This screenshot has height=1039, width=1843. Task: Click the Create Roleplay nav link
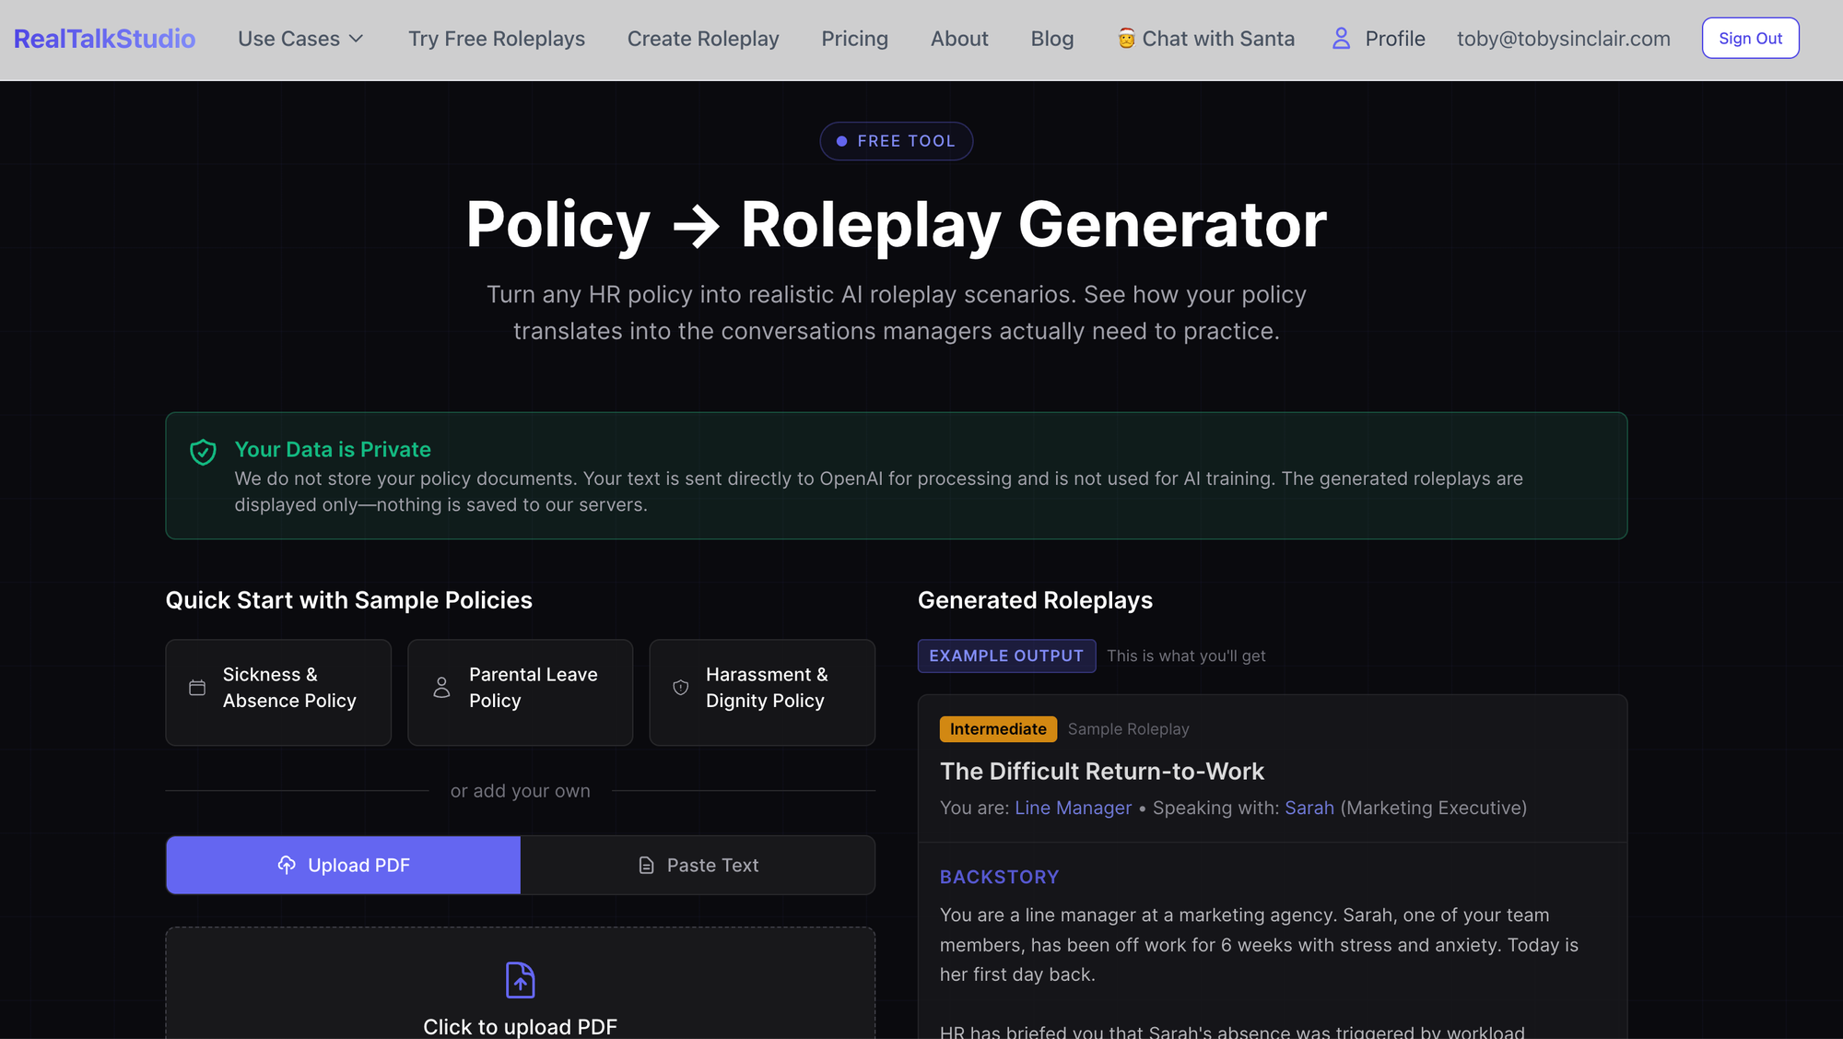coord(703,39)
